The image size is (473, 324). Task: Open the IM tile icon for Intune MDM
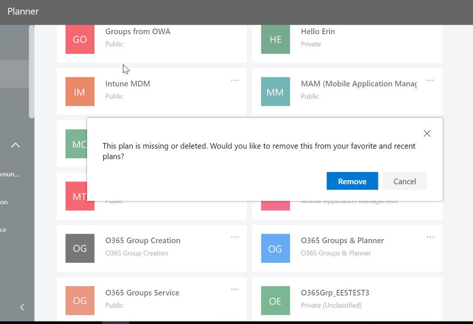(x=80, y=92)
